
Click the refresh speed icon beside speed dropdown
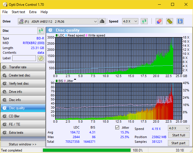[x=144, y=21]
